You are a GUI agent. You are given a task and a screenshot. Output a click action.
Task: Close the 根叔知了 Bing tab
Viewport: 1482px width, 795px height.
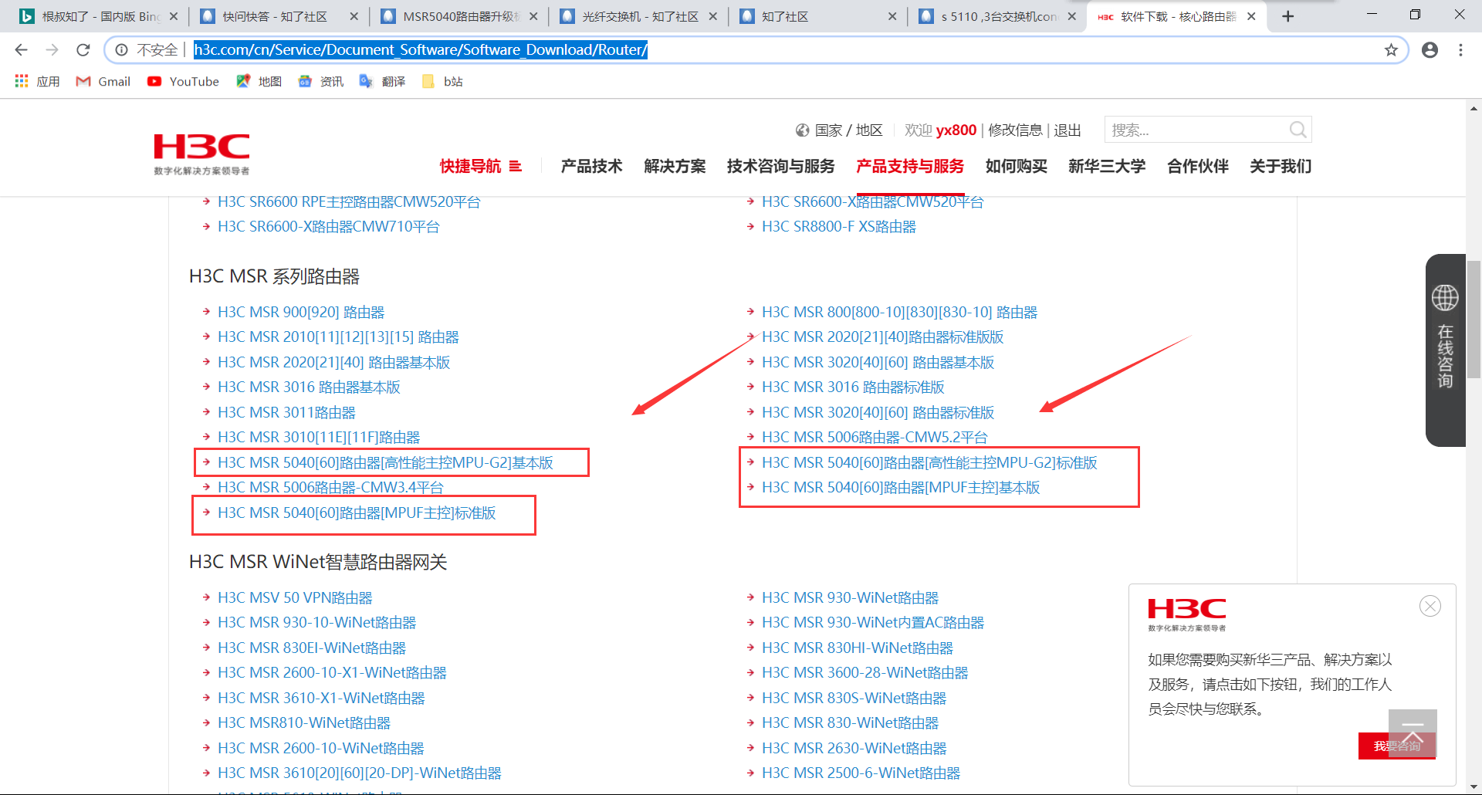click(x=173, y=16)
